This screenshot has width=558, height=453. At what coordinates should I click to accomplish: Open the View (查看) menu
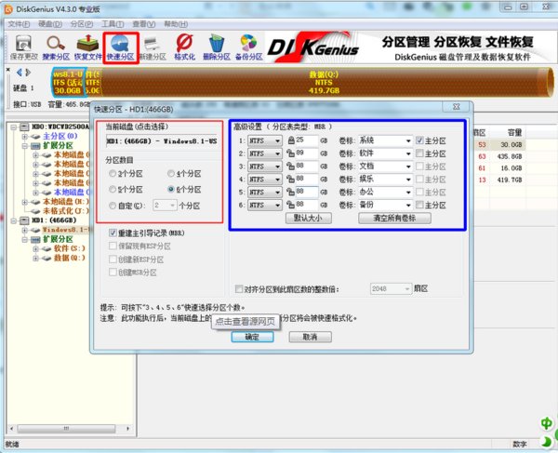pos(144,24)
